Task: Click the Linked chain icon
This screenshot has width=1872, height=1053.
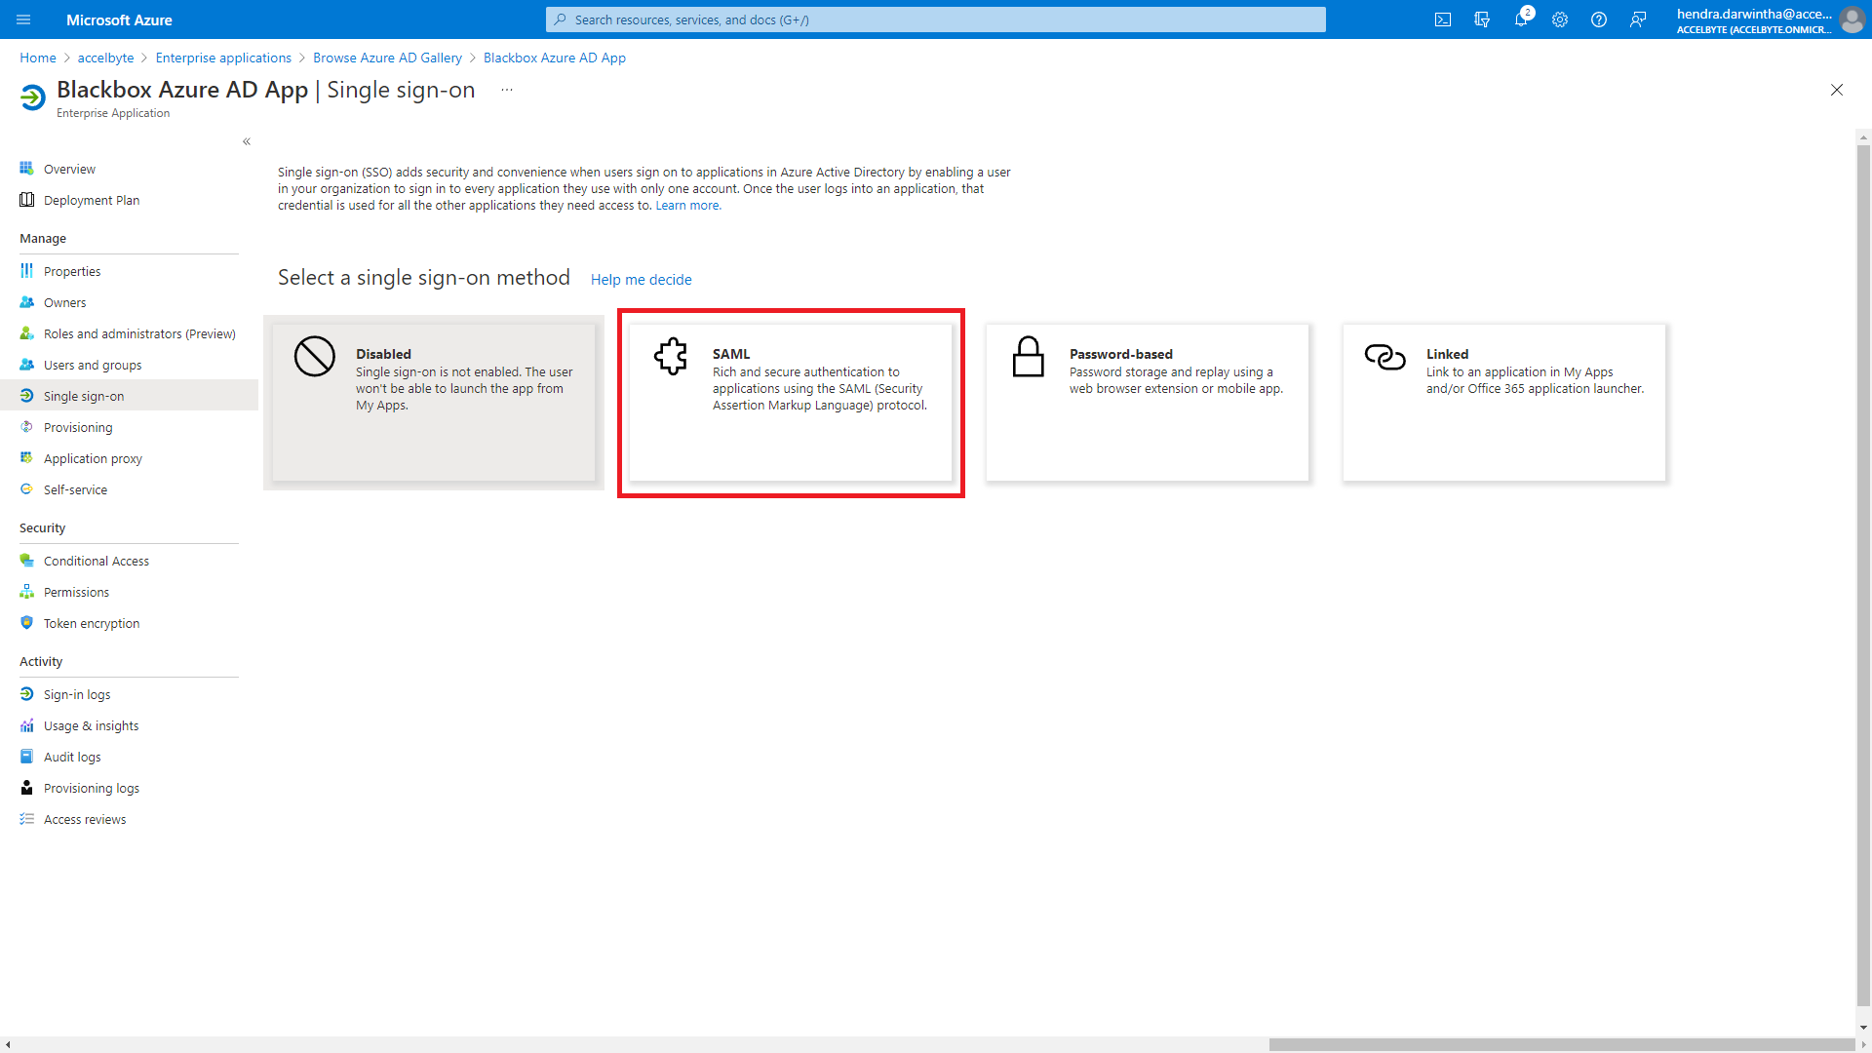Action: click(x=1384, y=357)
